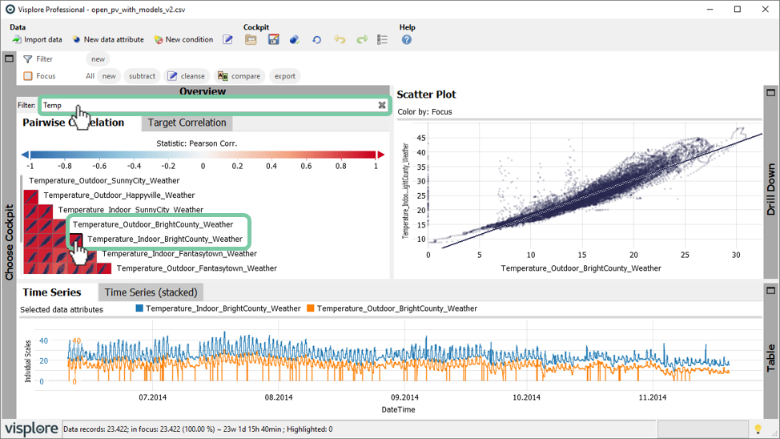780x439 pixels.
Task: Adjust the left blue arrow of correlation scale
Action: click(25, 155)
